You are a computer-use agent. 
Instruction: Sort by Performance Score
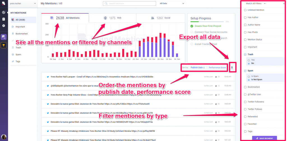pos(217,68)
